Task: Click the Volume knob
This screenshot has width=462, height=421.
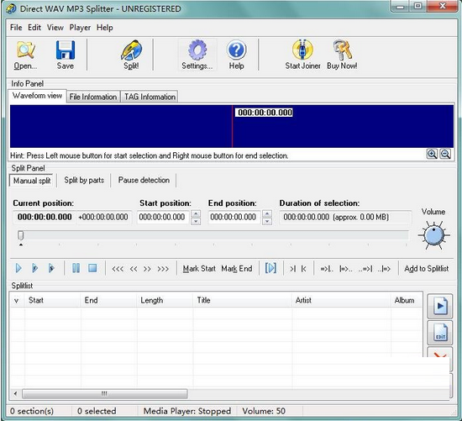Action: point(433,235)
